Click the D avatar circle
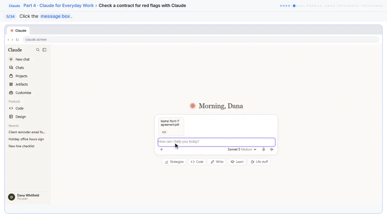 click(11, 197)
